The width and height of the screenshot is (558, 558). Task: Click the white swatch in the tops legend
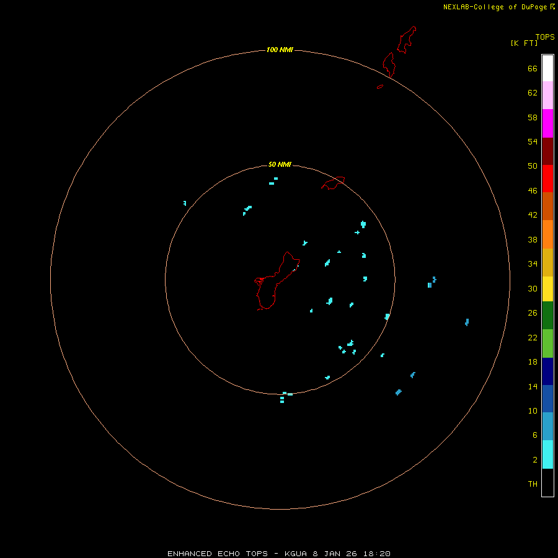click(547, 68)
